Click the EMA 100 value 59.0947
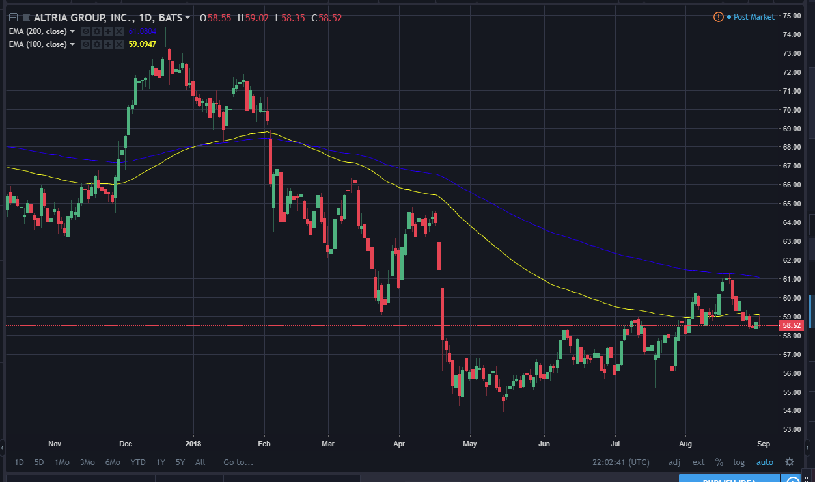 (142, 44)
